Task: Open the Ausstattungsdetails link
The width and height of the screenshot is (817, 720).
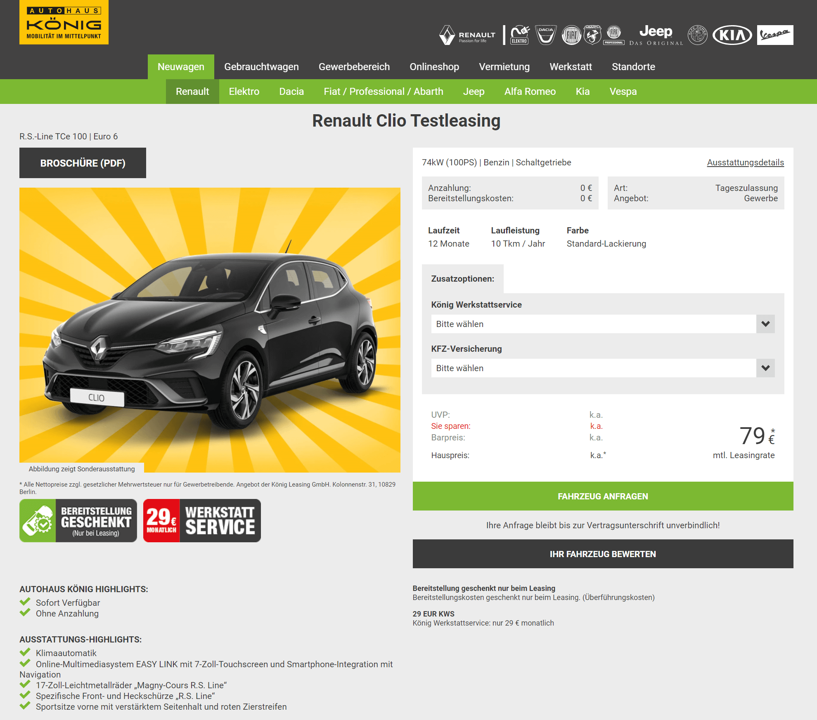Action: click(x=745, y=162)
